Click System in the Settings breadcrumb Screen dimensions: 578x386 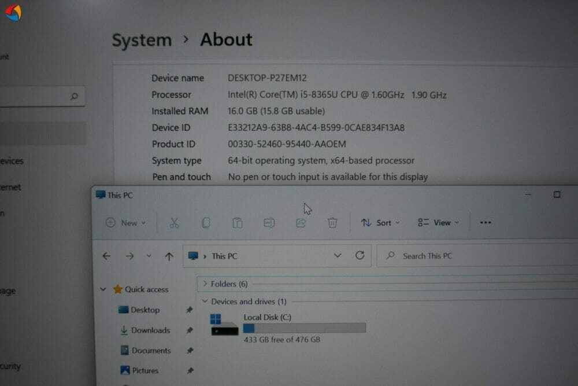click(x=142, y=40)
